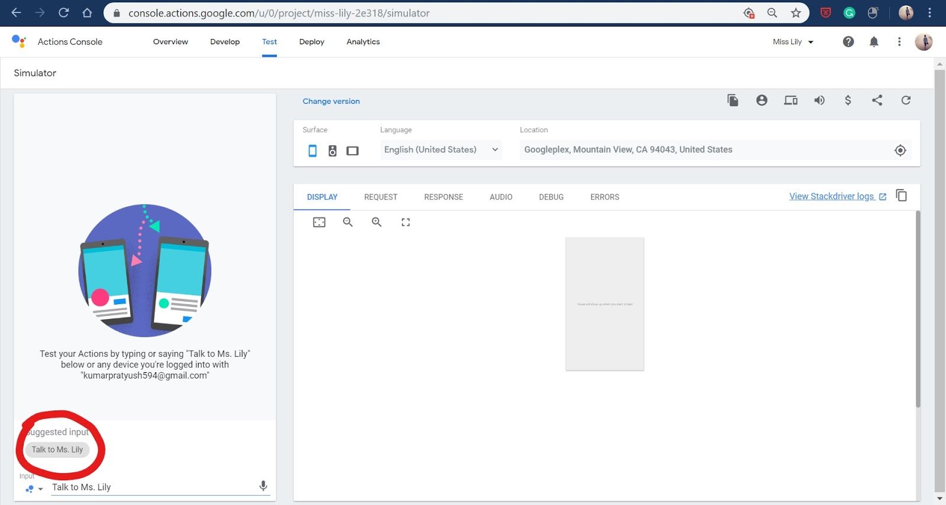
Task: Click the display panel vertical scrollbar
Action: (918, 309)
